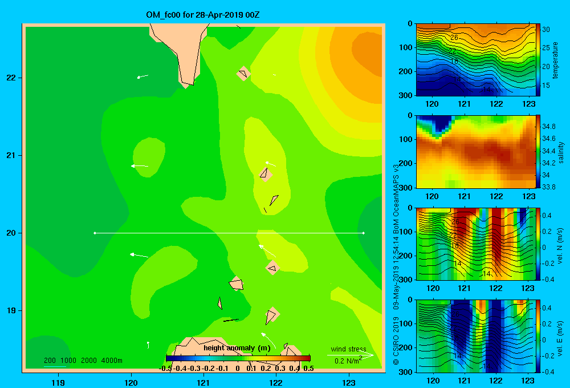Click the "© CSIRO 2019" copyright text
The width and height of the screenshot is (570, 388).
[396, 340]
